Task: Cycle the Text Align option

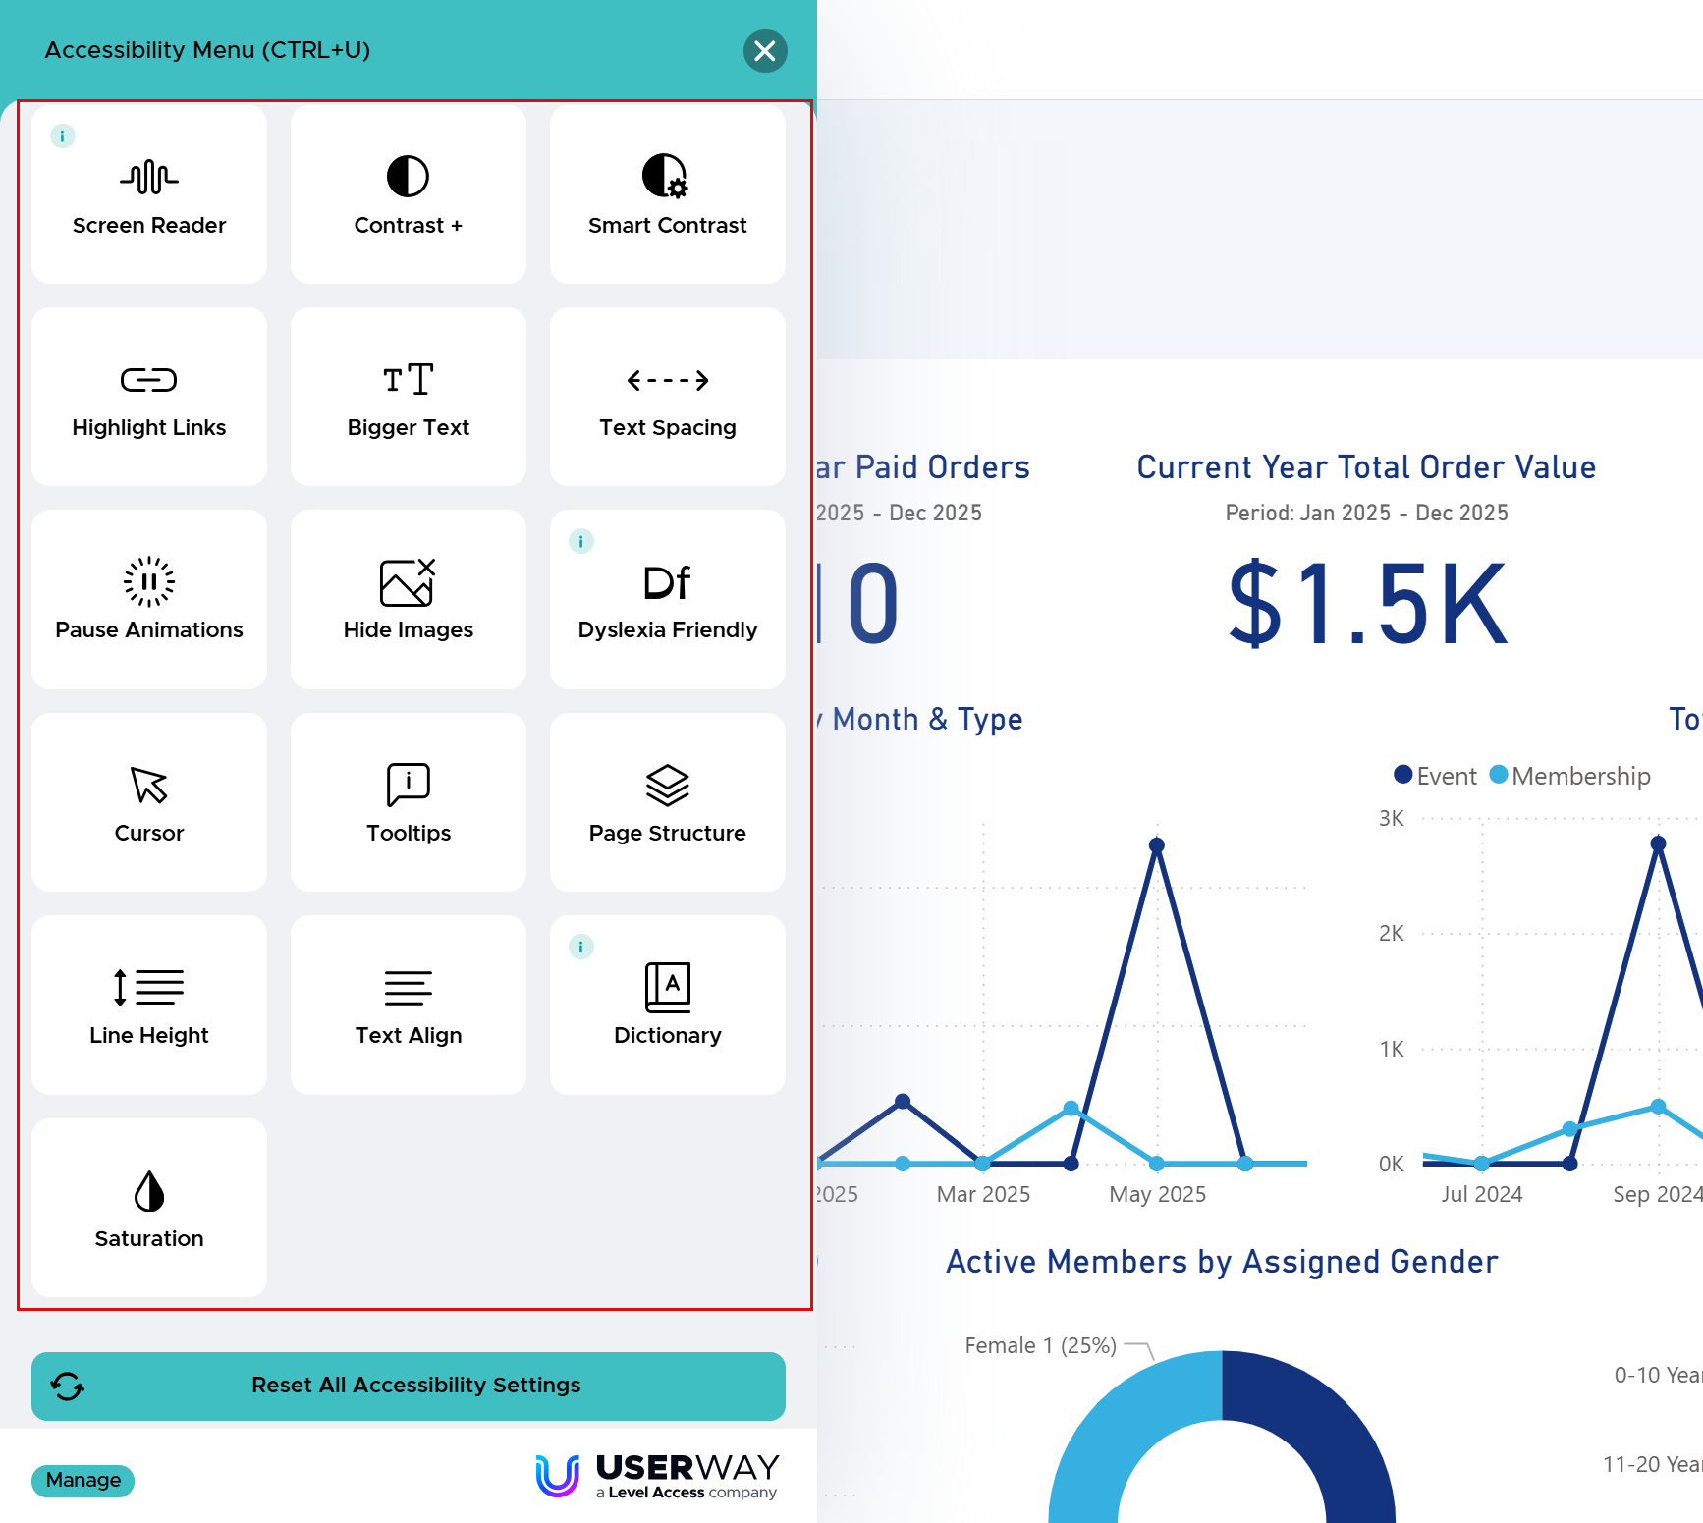Action: click(409, 1005)
